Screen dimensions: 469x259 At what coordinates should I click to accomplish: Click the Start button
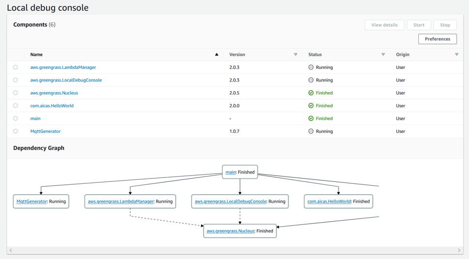point(419,25)
